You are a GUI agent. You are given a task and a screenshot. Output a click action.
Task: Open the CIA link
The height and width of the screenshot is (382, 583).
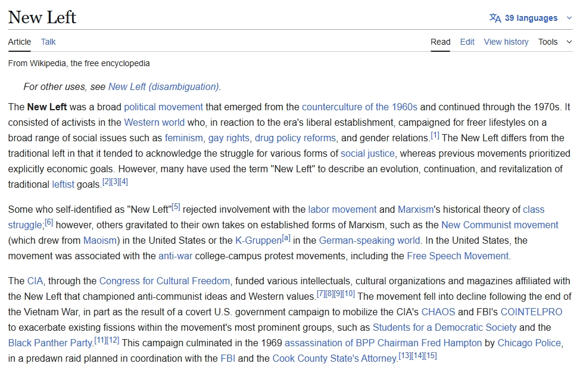coord(35,281)
